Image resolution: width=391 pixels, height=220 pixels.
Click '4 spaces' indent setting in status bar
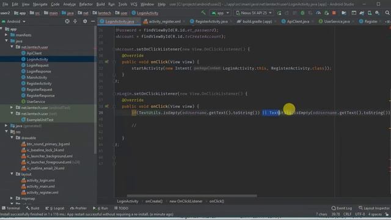click(375, 215)
